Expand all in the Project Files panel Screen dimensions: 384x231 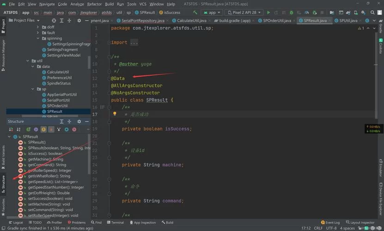[62, 21]
